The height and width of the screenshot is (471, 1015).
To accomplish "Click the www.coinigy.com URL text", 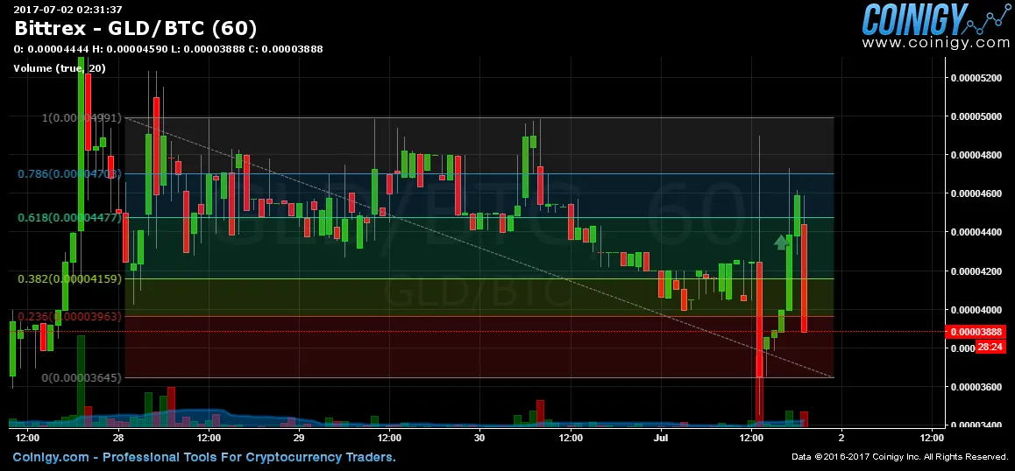I will (935, 43).
